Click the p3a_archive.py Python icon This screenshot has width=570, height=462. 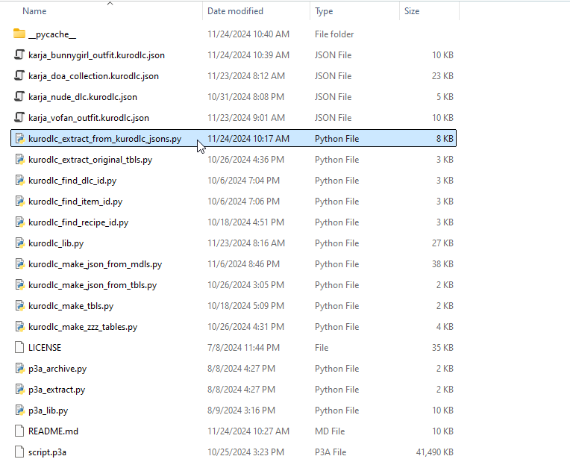tap(19, 369)
